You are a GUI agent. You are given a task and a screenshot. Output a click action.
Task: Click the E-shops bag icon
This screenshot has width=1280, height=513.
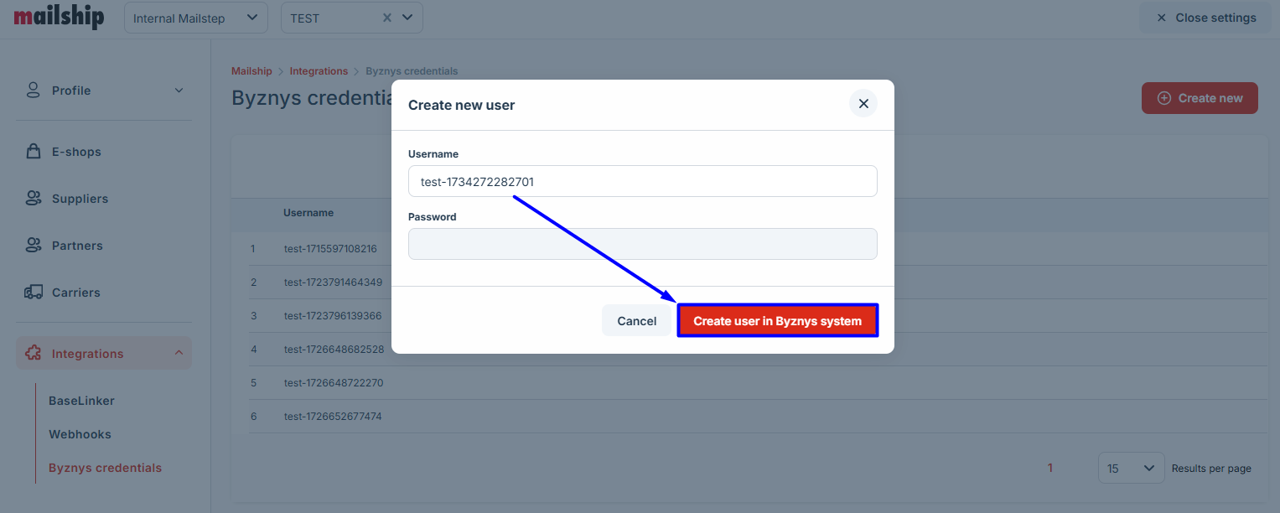coord(34,152)
